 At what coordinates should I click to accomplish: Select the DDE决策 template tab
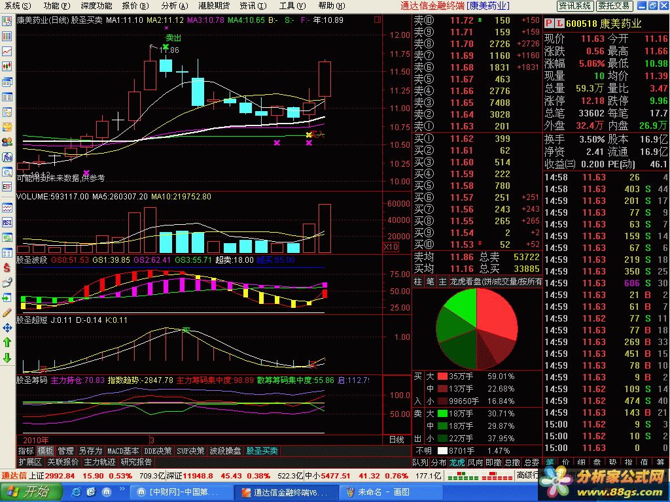(158, 451)
